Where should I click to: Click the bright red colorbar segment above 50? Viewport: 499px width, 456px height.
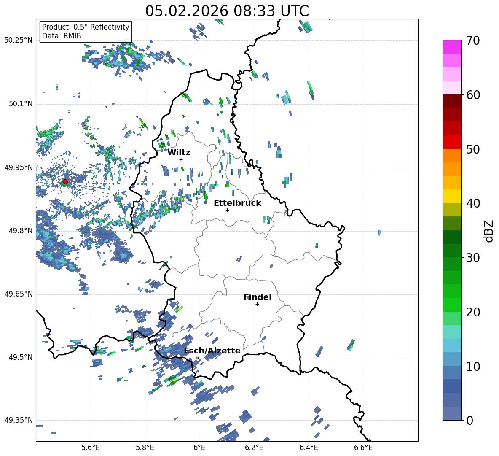coord(452,142)
